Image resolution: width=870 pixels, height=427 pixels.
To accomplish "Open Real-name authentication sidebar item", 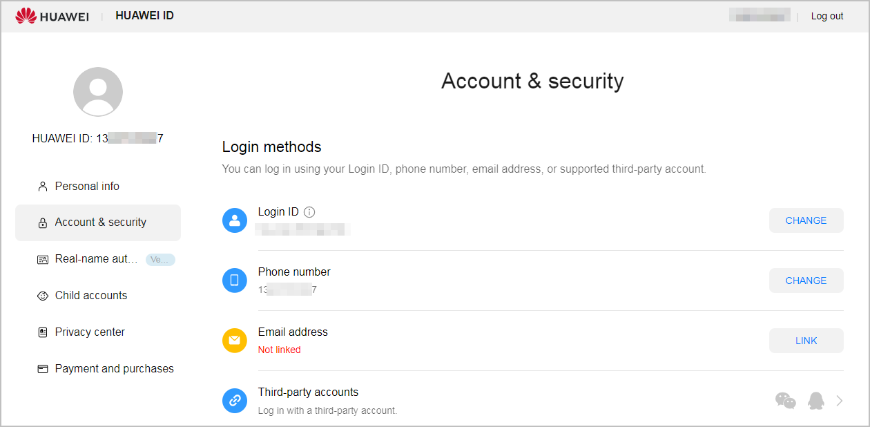I will tap(96, 259).
